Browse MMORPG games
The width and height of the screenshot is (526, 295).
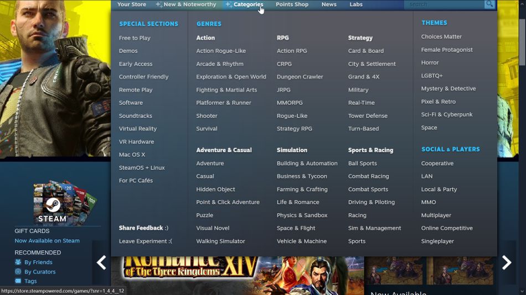pos(290,103)
